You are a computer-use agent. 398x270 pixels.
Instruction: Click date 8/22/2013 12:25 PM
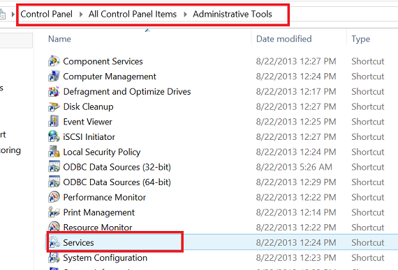pyautogui.click(x=296, y=122)
